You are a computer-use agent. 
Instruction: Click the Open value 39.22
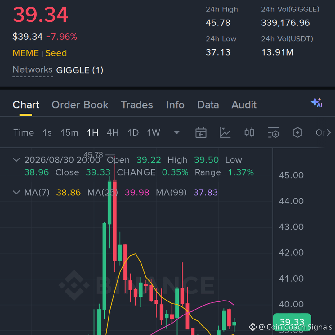pyautogui.click(x=149, y=160)
